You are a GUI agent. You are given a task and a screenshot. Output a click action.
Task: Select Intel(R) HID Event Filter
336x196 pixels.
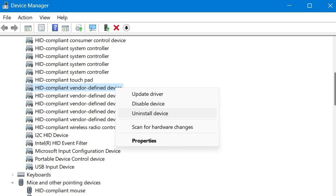61,143
